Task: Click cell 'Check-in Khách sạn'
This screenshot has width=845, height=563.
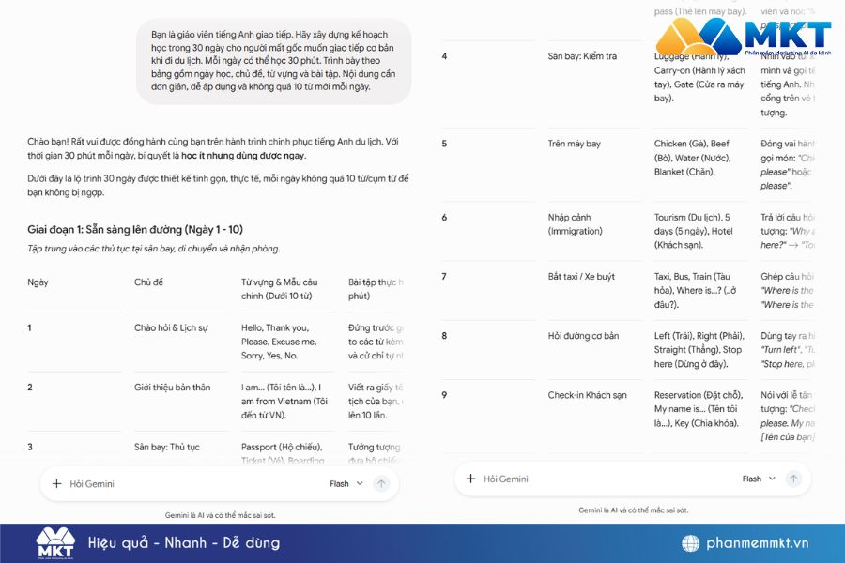Action: point(588,395)
